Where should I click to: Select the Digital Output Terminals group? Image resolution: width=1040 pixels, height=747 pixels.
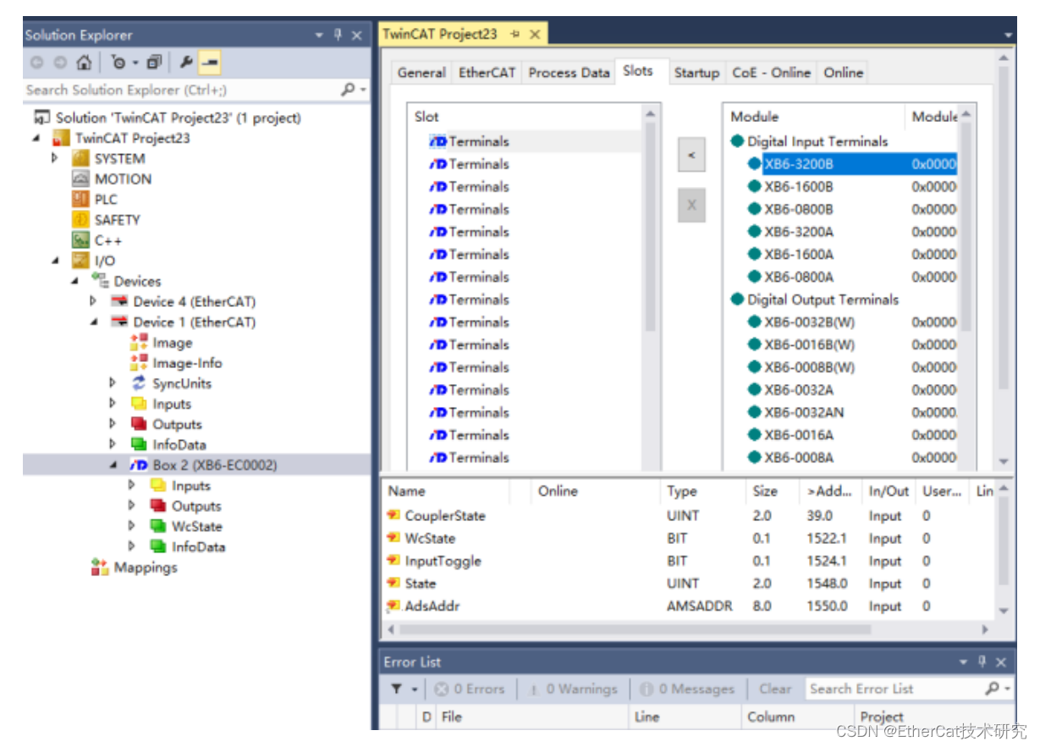click(823, 299)
